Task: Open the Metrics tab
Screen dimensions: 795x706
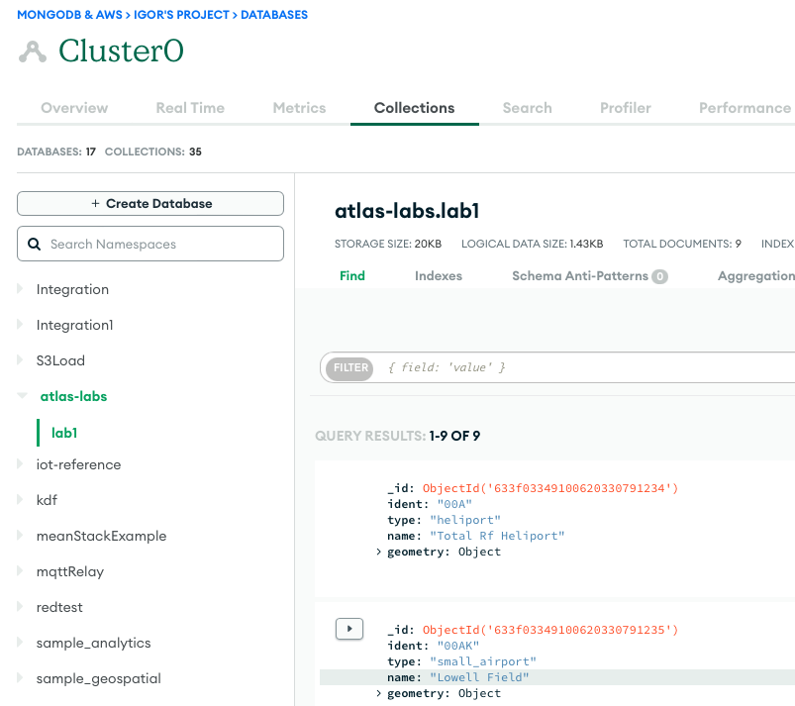Action: 299,108
